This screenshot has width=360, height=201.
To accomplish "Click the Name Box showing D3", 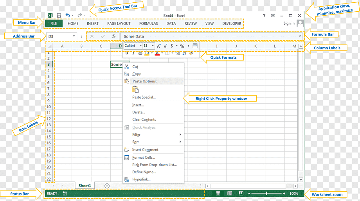I will pos(59,36).
